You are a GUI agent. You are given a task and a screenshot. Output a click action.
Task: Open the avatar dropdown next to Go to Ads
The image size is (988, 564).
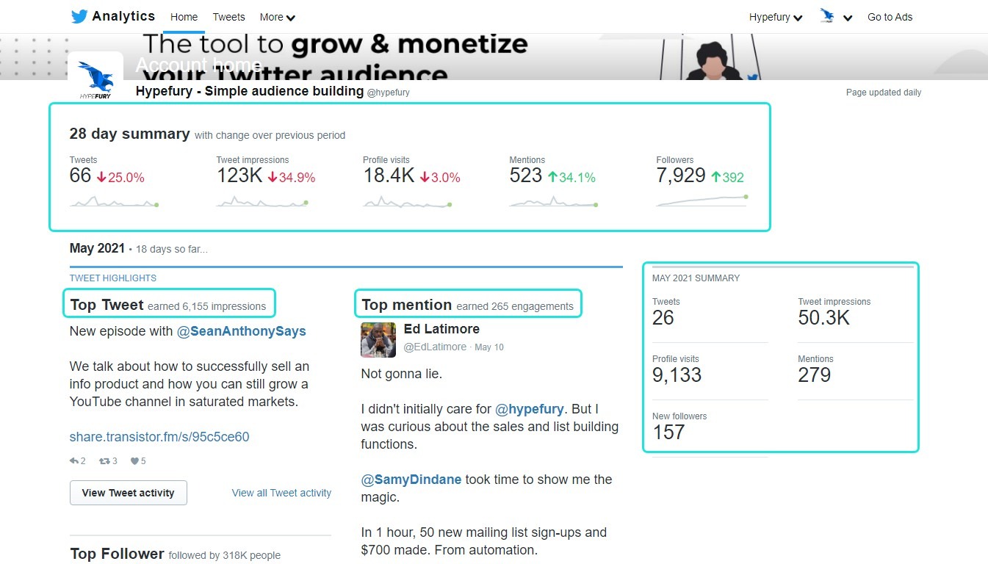pos(848,17)
